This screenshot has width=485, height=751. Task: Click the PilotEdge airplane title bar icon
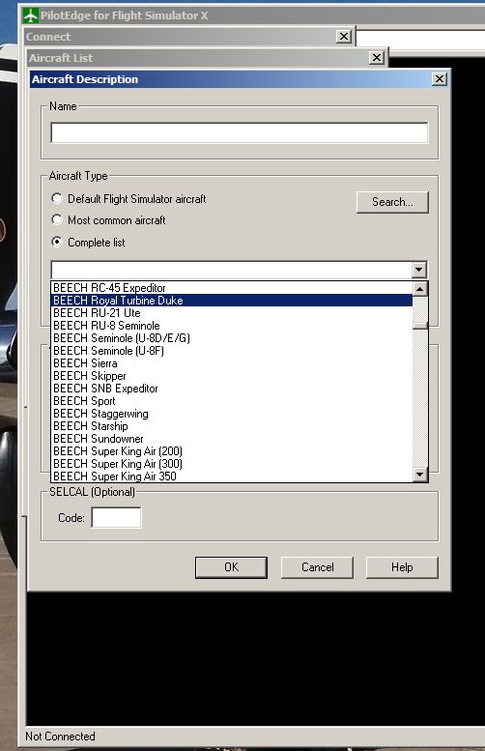(31, 15)
